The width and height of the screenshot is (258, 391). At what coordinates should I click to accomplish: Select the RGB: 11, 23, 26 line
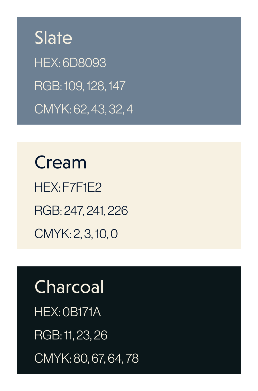pos(71,335)
